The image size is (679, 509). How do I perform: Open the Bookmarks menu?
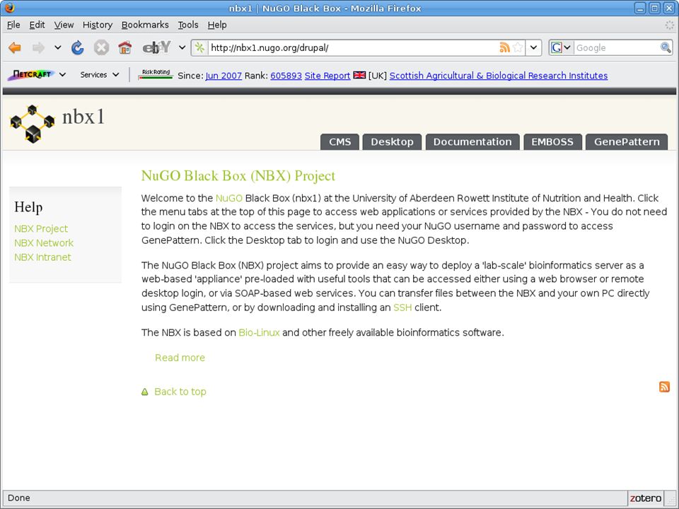(145, 25)
